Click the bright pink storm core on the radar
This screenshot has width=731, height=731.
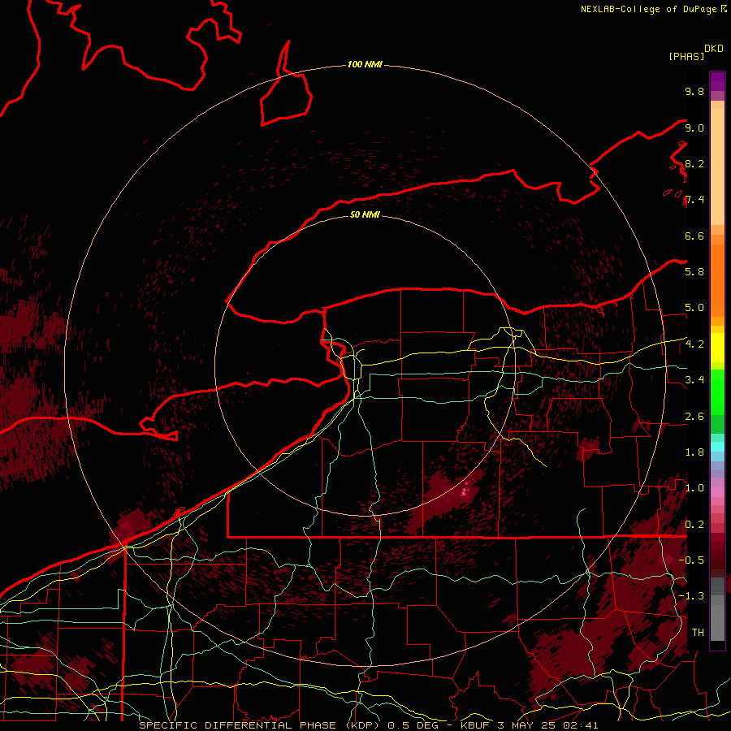[x=465, y=492]
